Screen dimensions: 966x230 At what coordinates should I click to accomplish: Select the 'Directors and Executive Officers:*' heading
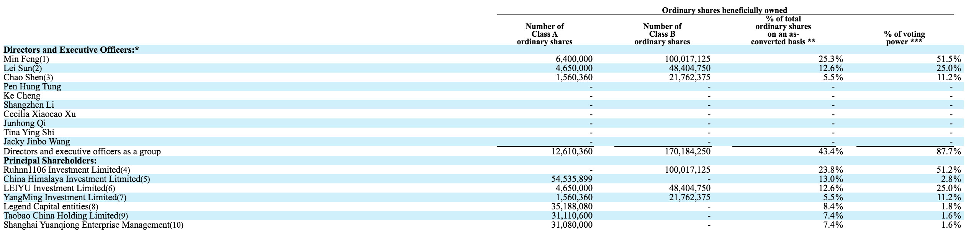tap(71, 50)
